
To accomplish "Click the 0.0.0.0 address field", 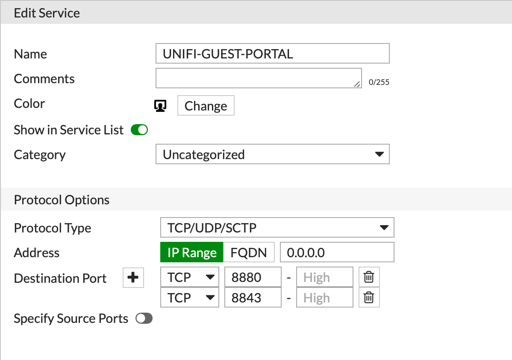I will click(337, 252).
